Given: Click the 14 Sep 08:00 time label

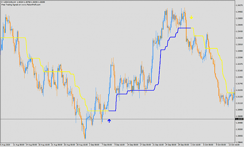Looking at the screenshot, I should pos(133,145).
